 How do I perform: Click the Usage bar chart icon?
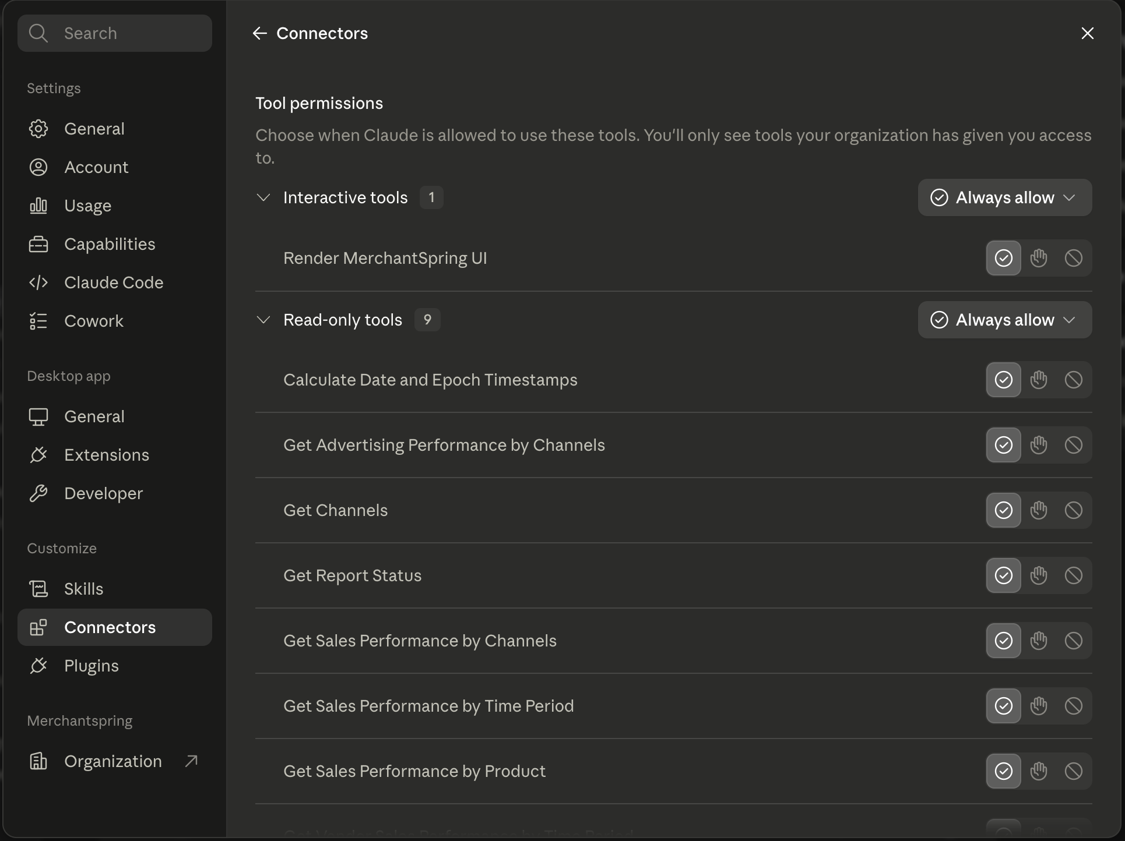click(x=38, y=206)
